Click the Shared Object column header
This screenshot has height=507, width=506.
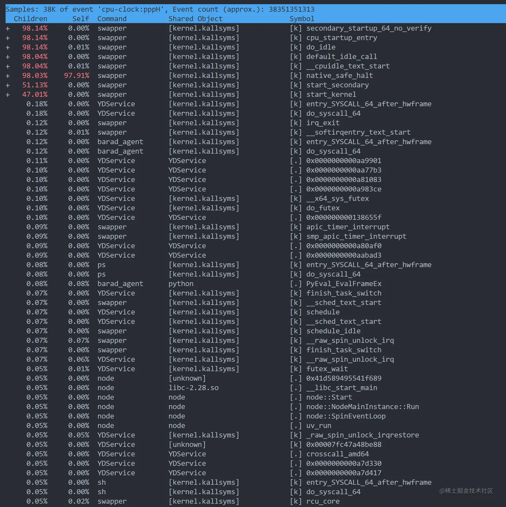195,19
